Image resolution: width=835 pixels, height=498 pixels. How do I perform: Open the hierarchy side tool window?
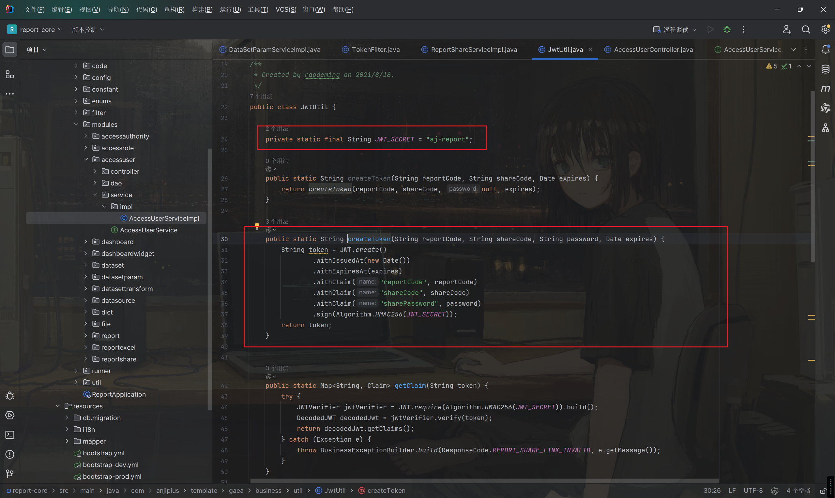pos(825,128)
